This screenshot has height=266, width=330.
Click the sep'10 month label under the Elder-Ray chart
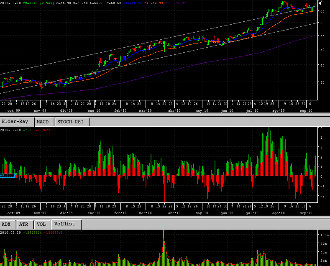[306, 213]
